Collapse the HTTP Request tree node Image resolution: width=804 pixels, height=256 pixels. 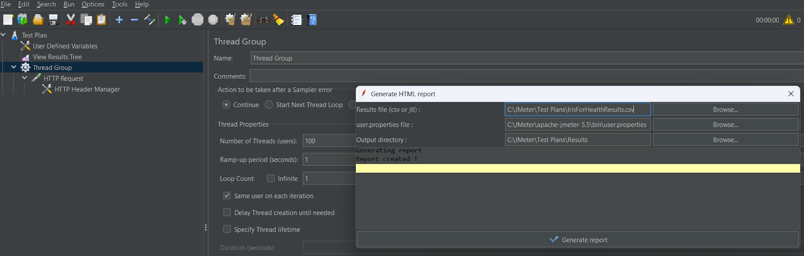tap(25, 78)
